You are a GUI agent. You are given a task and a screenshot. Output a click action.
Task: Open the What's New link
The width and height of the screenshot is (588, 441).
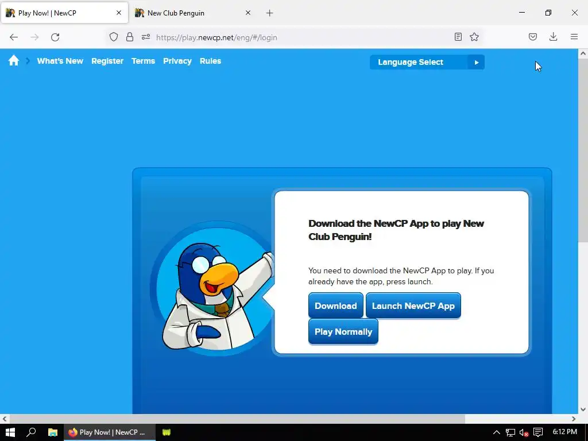tap(60, 61)
